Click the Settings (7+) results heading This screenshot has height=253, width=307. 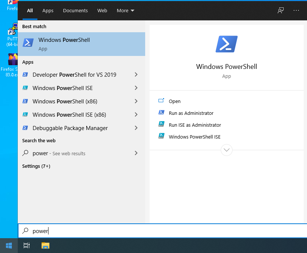pos(36,166)
